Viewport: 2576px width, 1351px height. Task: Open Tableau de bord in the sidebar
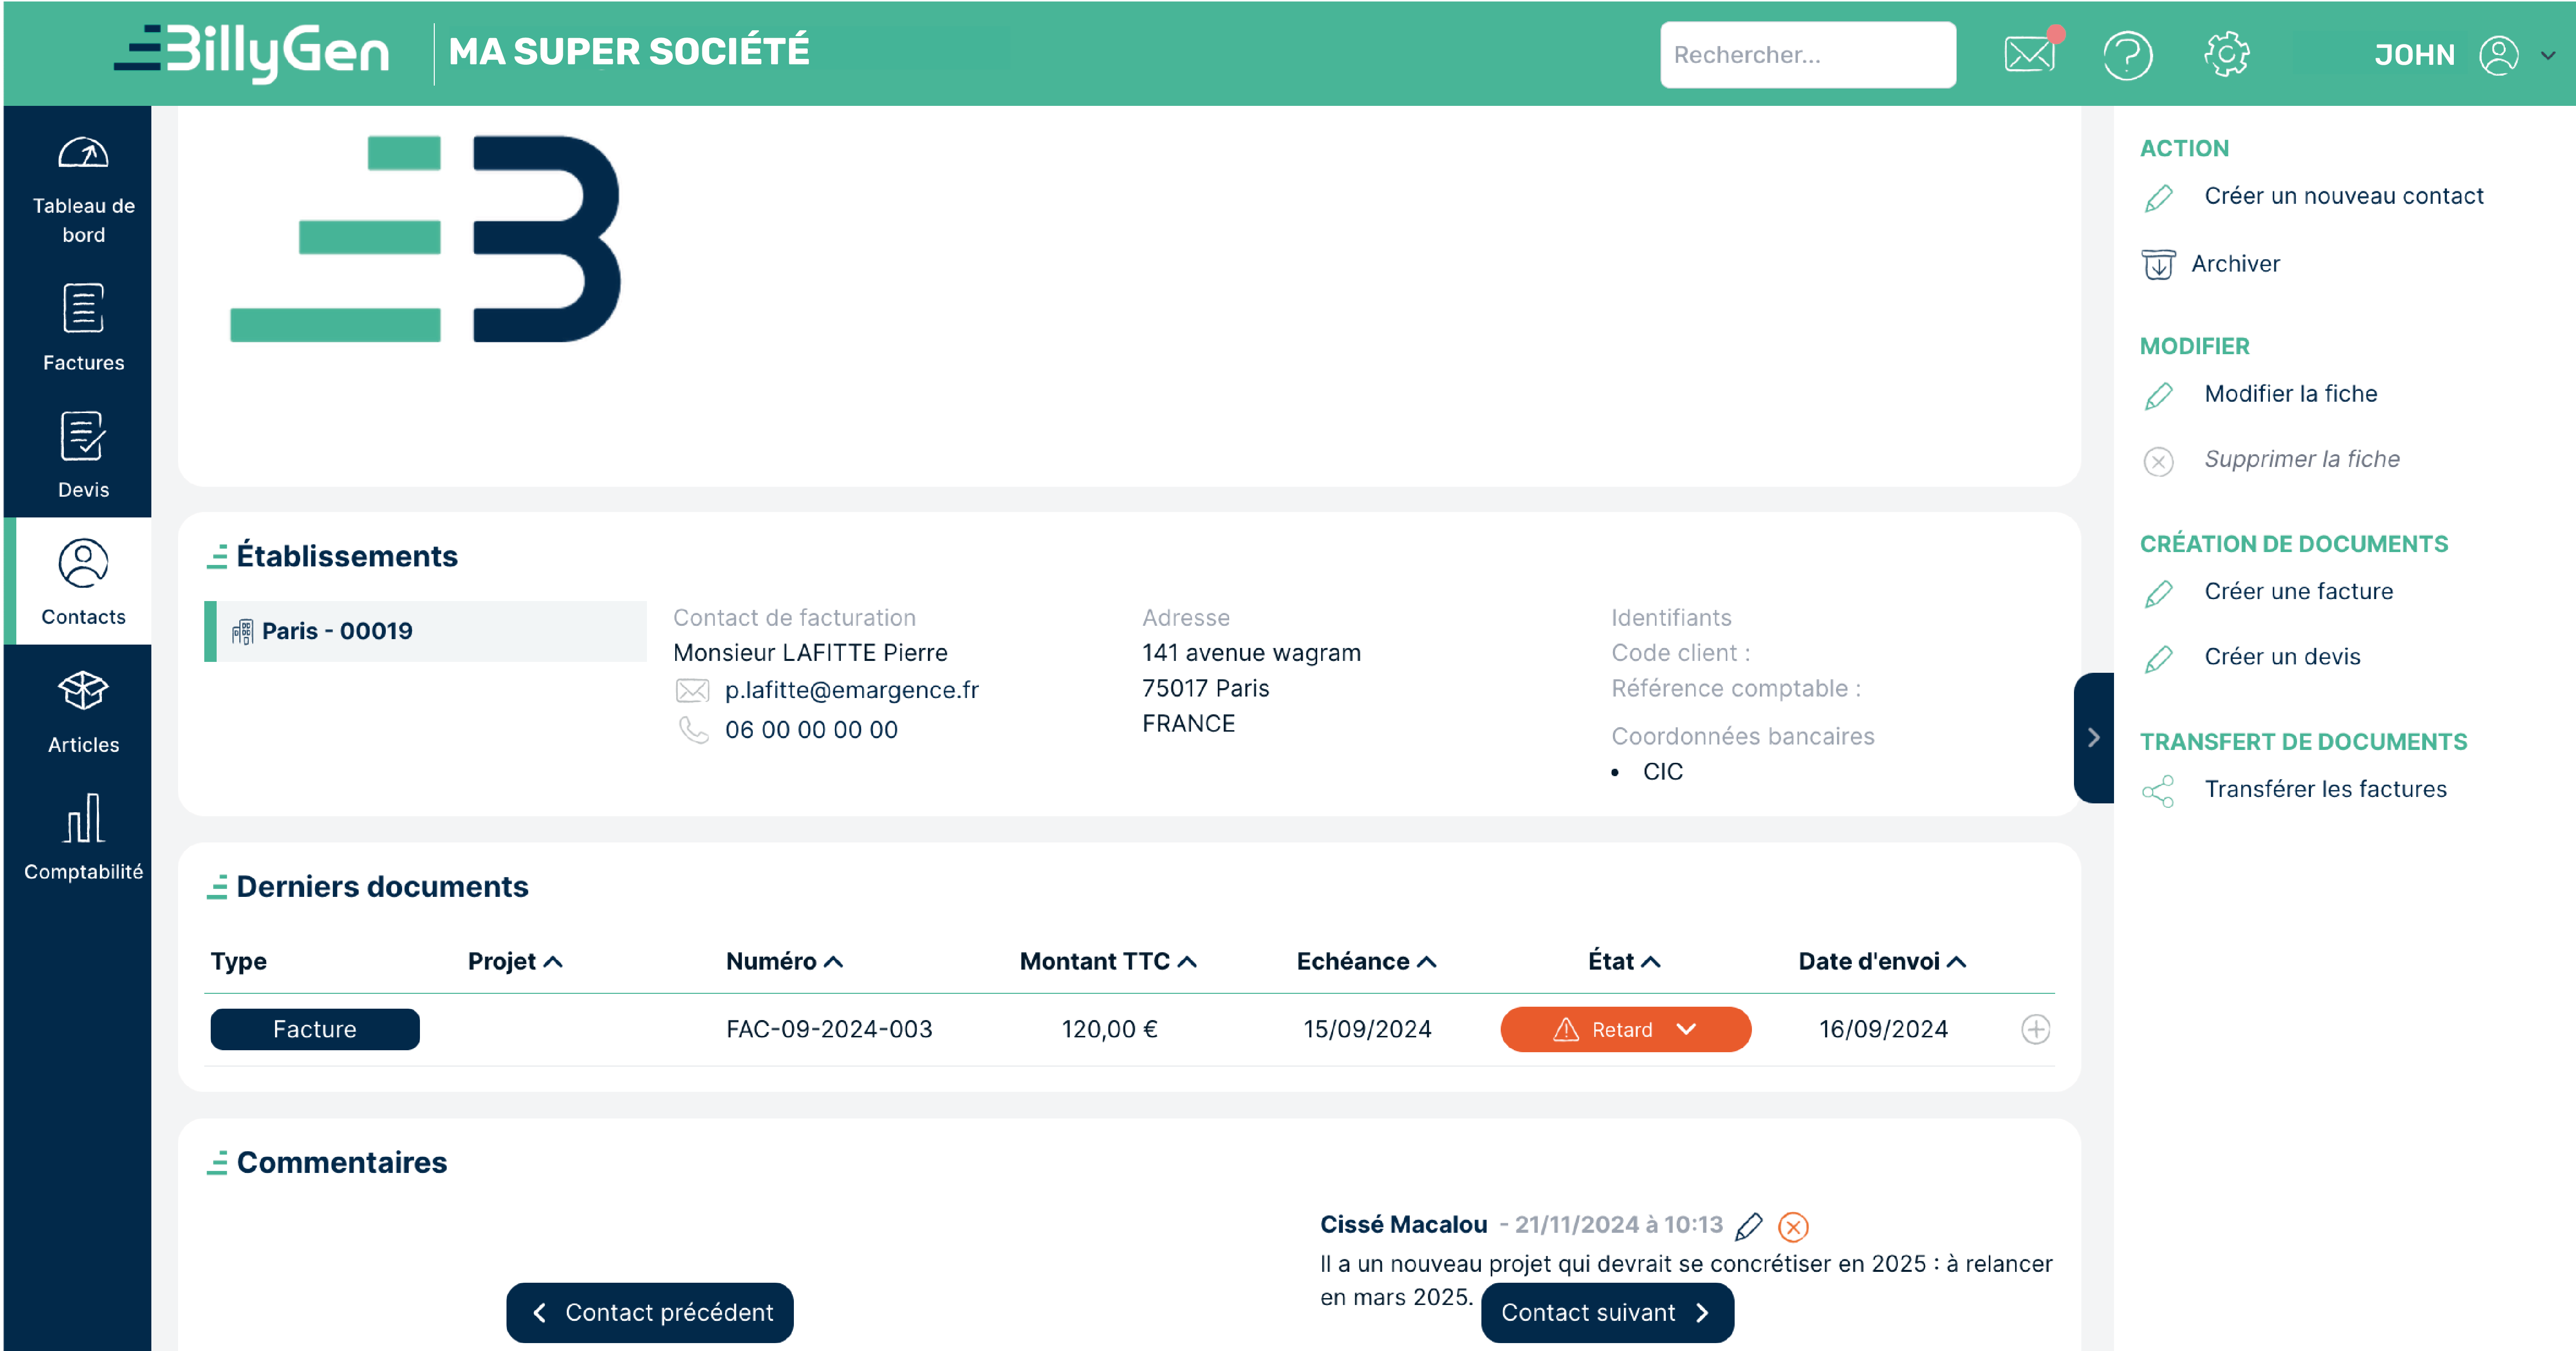point(83,190)
